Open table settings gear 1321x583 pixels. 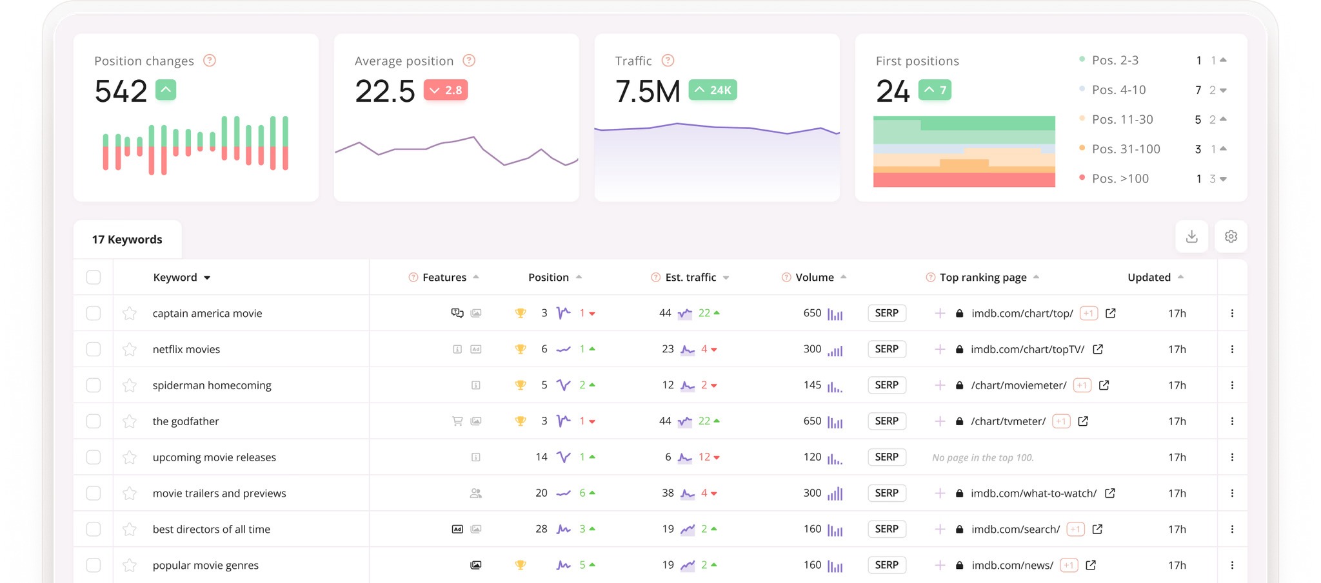[x=1231, y=236]
